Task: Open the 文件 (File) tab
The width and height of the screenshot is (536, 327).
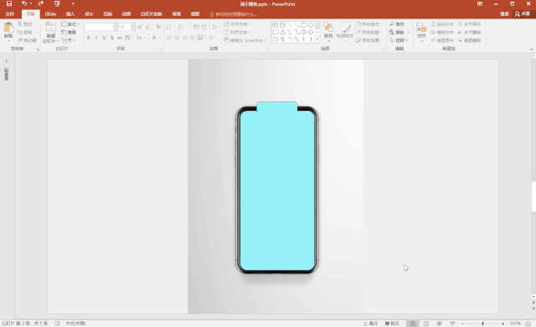Action: pyautogui.click(x=10, y=14)
